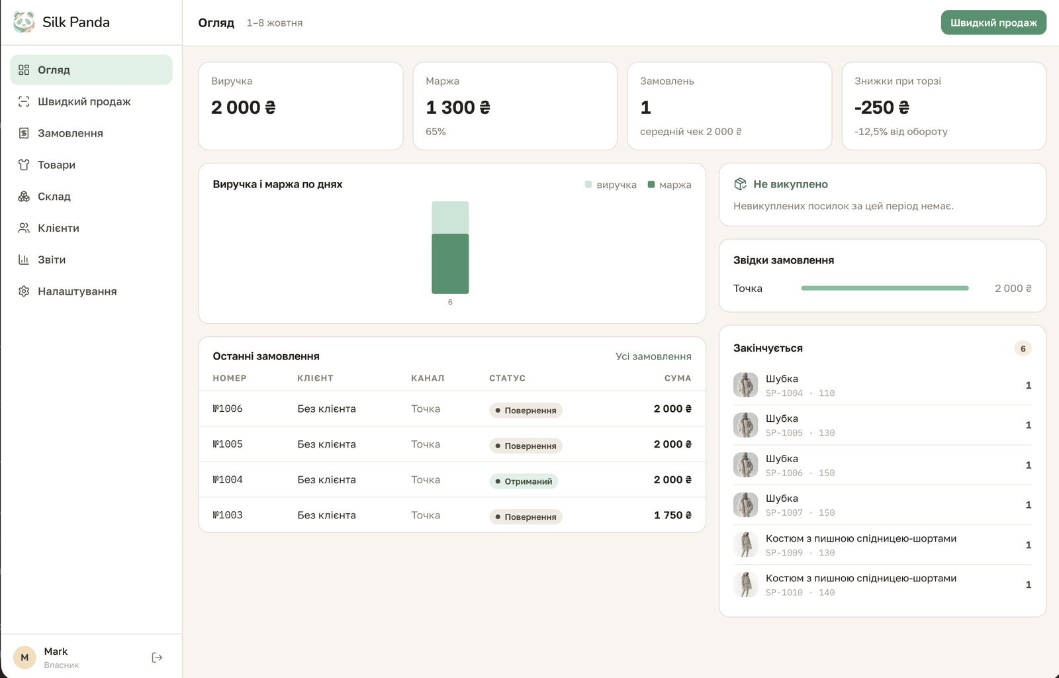Click the Повернення status badge for №1003
The width and height of the screenshot is (1059, 678).
coord(526,516)
